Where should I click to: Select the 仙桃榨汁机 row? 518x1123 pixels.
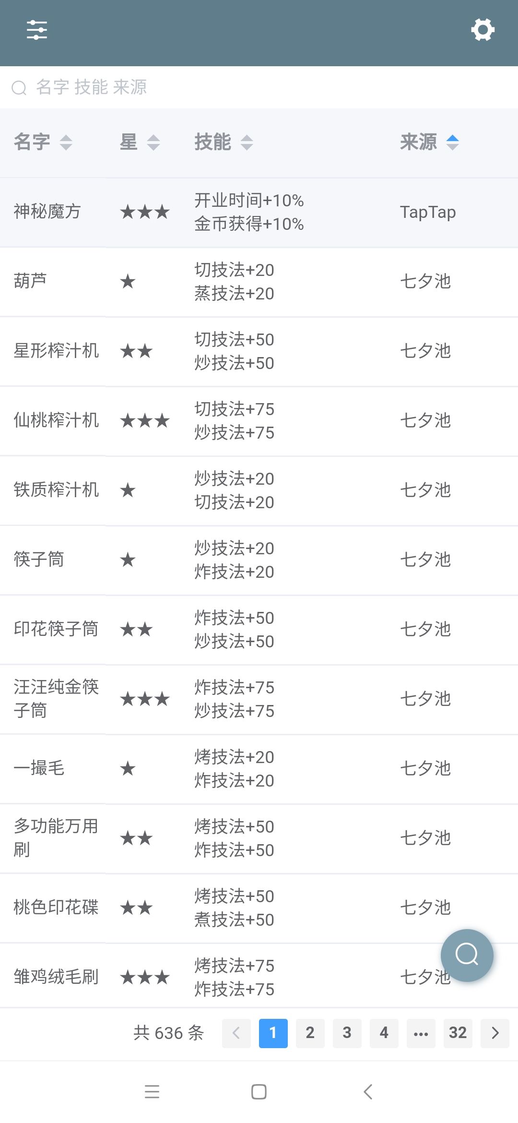point(259,421)
